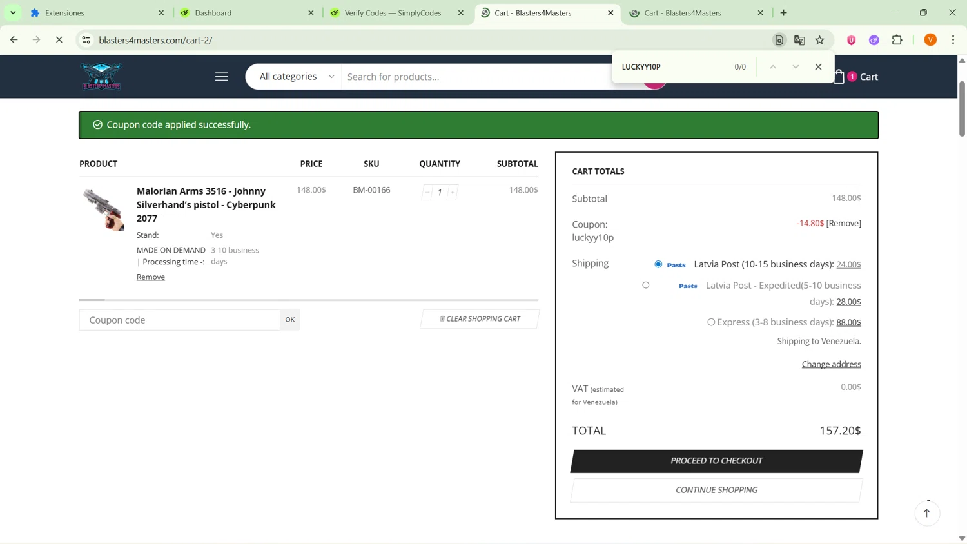Click Clear Shopping Cart button
Image resolution: width=967 pixels, height=544 pixels.
tap(480, 319)
